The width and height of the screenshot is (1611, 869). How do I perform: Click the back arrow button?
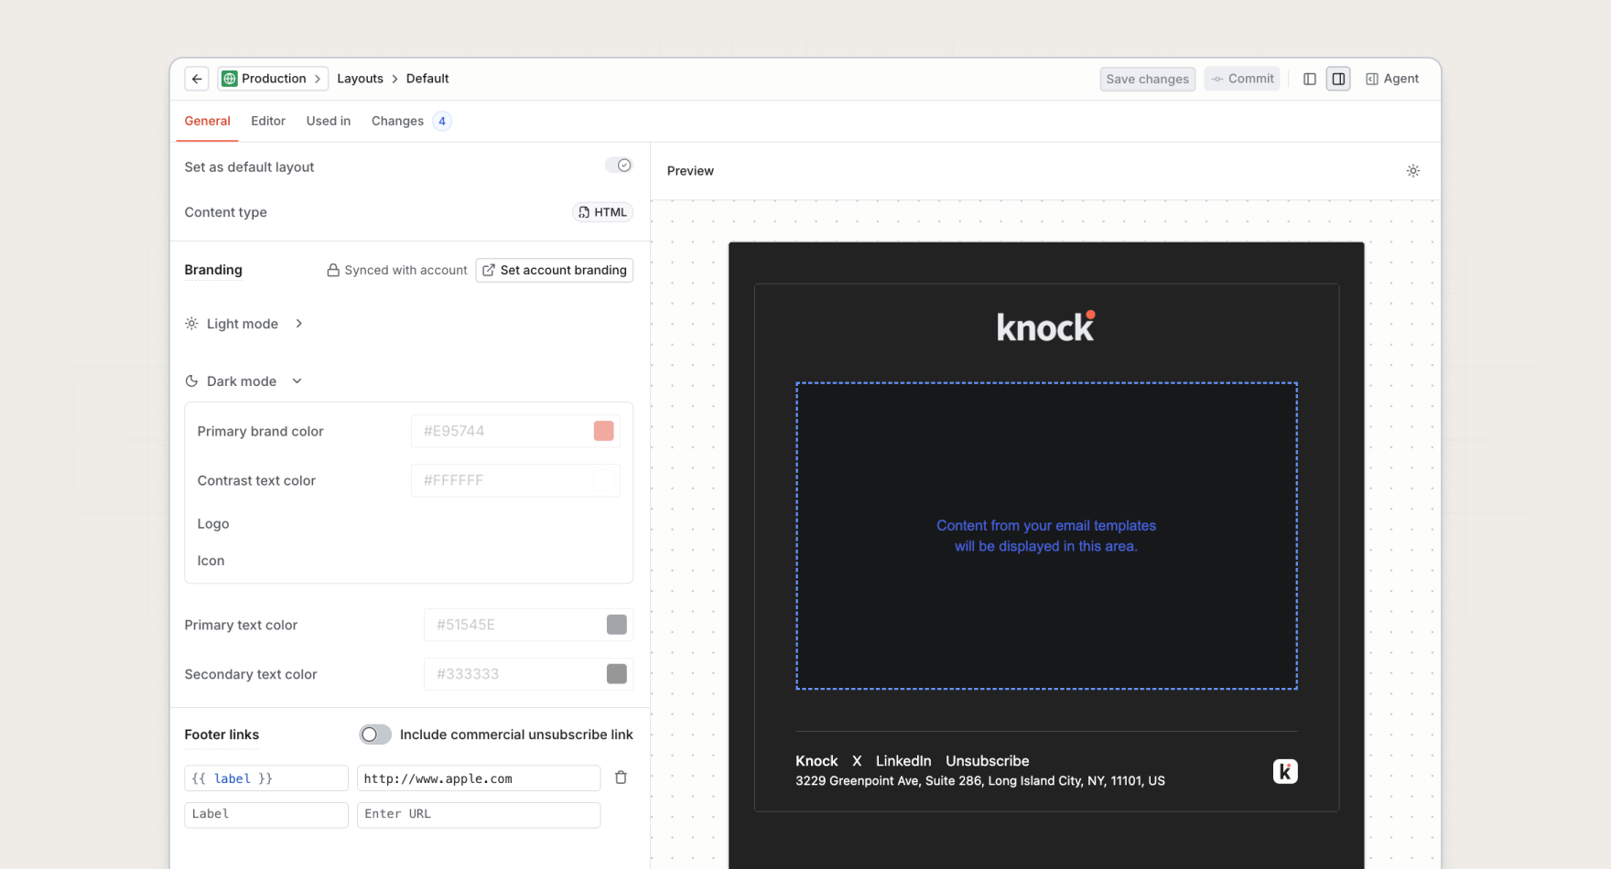197,79
